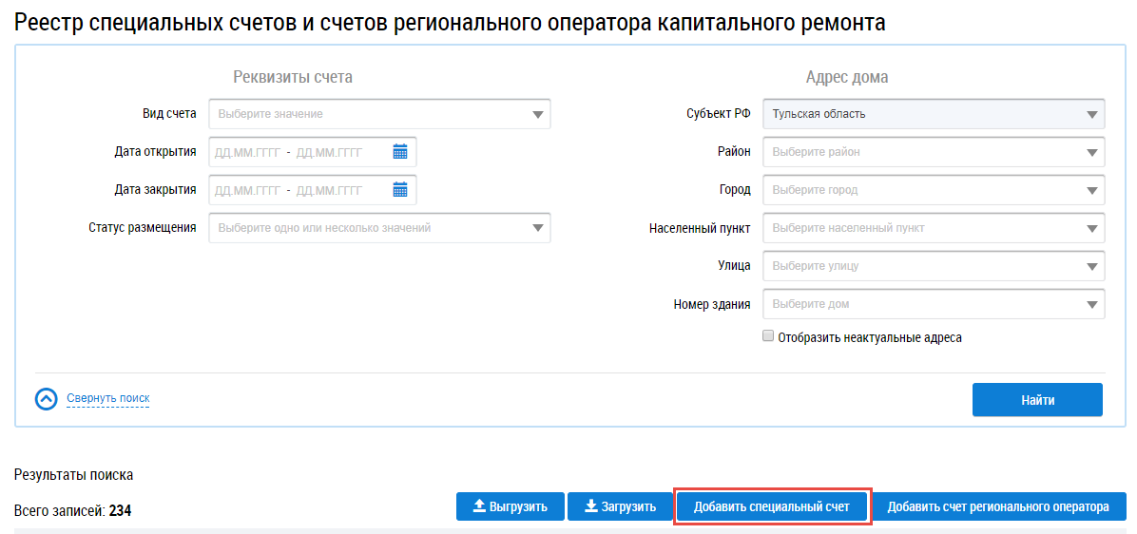Focus the Дата закрытия date input
The image size is (1137, 534).
[x=297, y=190]
